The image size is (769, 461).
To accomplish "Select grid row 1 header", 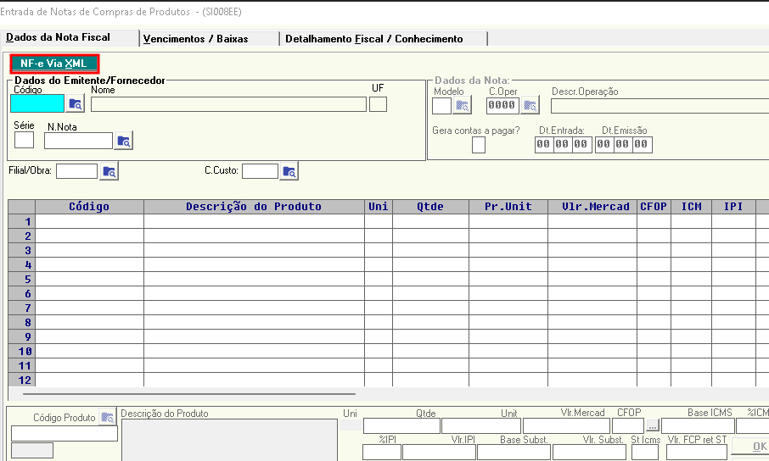I will tap(21, 221).
